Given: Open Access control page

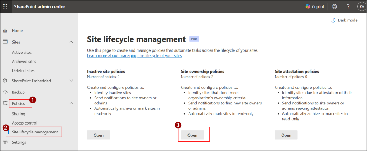Looking at the screenshot, I should tap(25, 123).
